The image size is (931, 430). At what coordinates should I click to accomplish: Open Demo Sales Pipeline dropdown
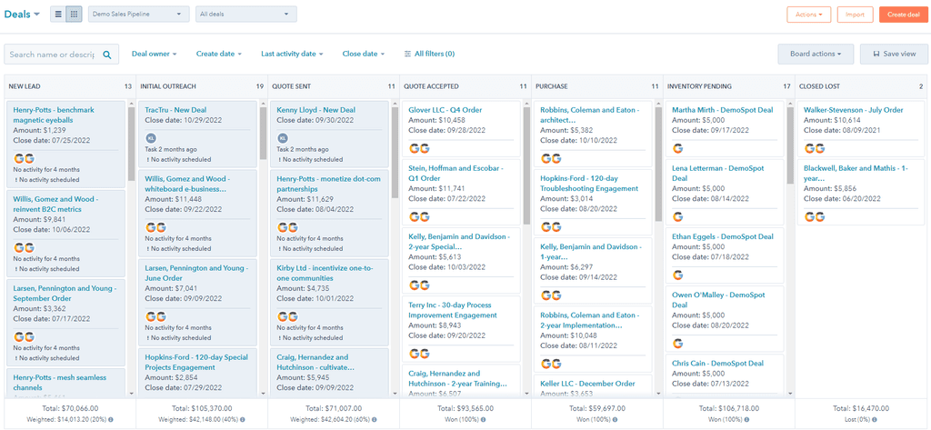coord(139,15)
